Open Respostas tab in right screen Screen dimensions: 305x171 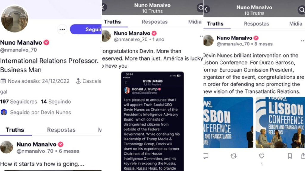click(256, 24)
